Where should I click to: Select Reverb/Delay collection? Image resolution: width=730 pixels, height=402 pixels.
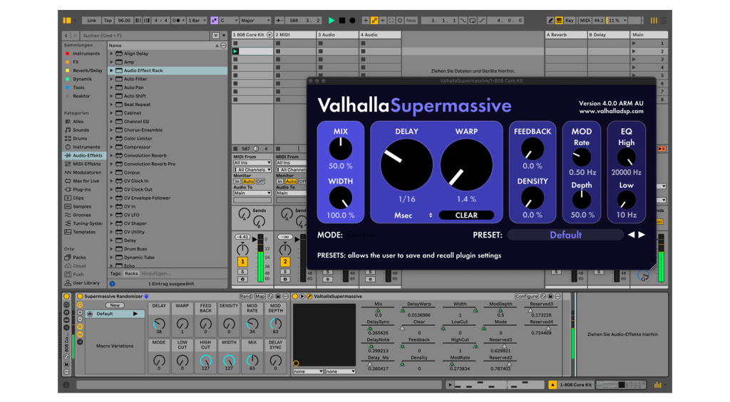click(x=86, y=70)
